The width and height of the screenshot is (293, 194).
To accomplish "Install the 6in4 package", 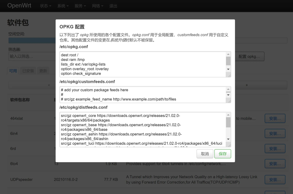I will (275, 134).
